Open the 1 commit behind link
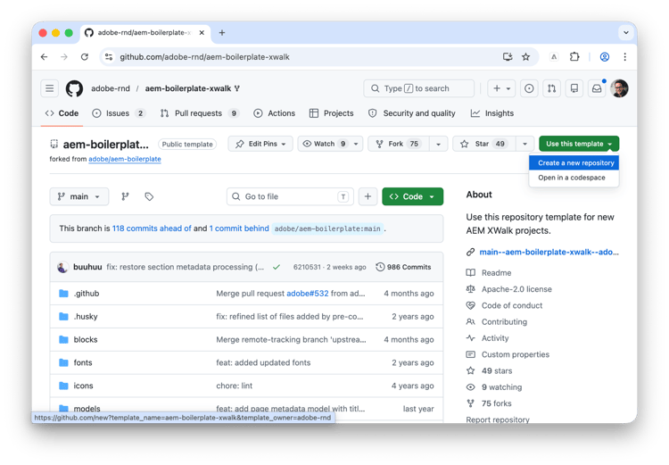Screen dimensions: 669x465 coord(239,228)
